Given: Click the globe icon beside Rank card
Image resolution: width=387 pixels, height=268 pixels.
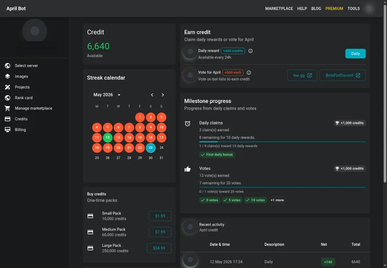Looking at the screenshot, I should pyautogui.click(x=8, y=97).
